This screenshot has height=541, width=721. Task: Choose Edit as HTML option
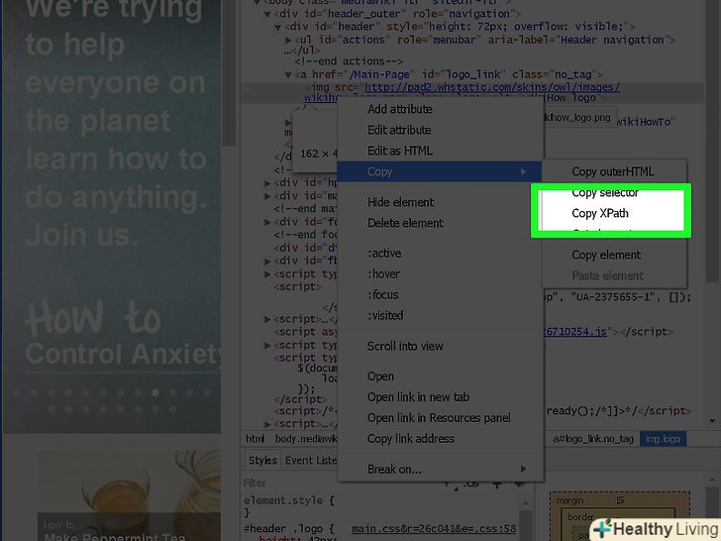(x=399, y=151)
